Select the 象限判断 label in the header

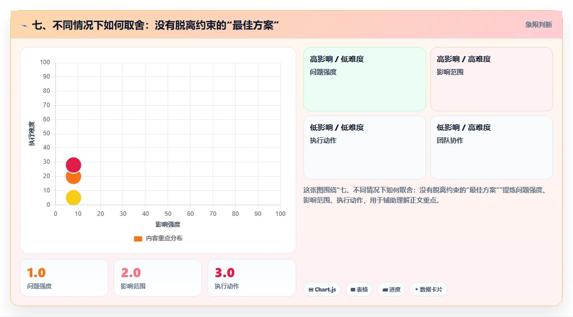click(x=538, y=25)
